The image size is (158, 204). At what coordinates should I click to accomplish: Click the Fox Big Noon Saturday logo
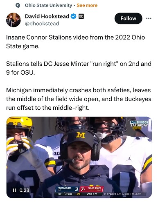click(x=139, y=124)
